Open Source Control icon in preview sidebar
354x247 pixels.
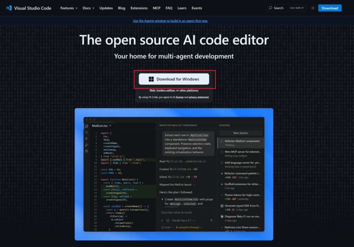click(86, 139)
